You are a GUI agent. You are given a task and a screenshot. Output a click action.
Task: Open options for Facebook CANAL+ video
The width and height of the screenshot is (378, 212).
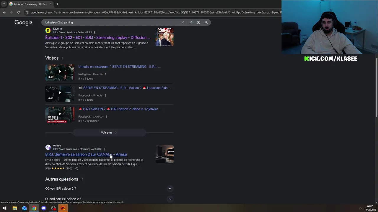click(107, 117)
